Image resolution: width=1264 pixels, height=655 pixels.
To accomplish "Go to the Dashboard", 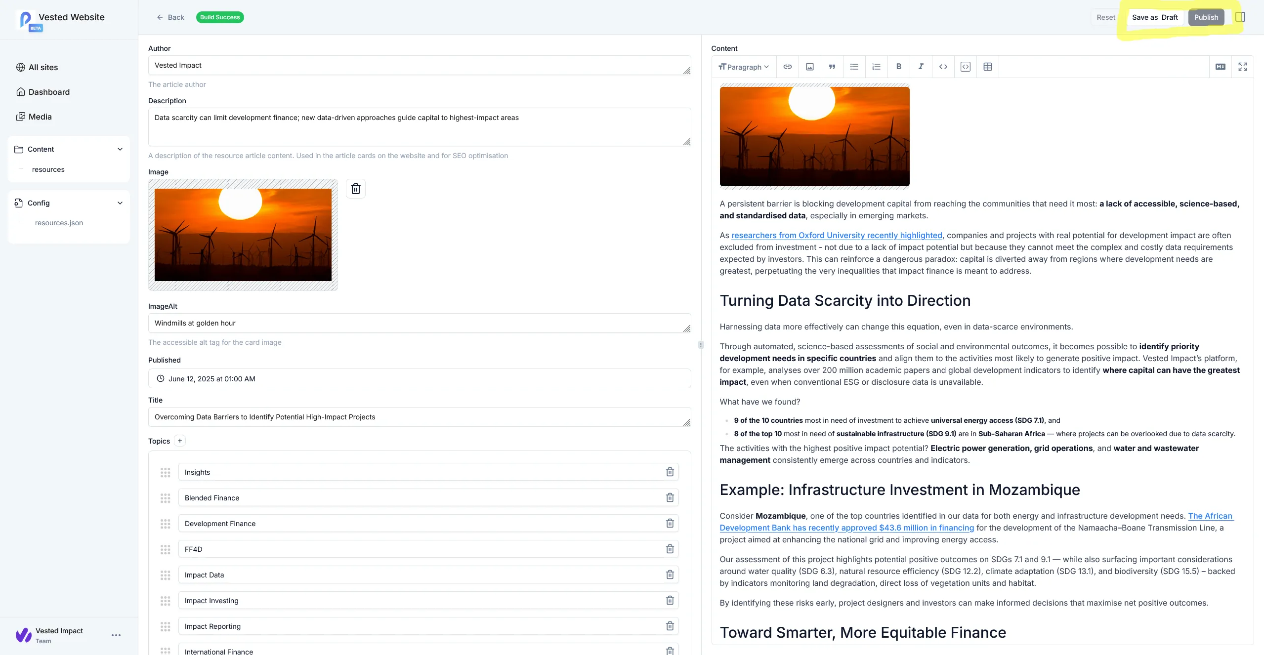I will (49, 92).
